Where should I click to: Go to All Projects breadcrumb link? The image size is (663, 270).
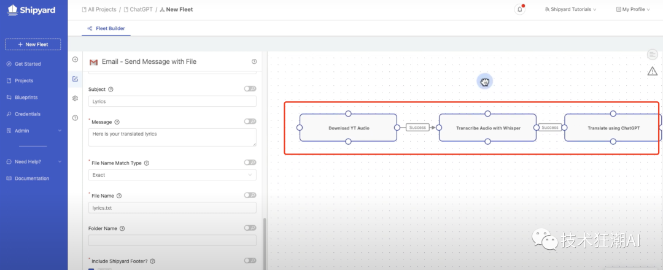(101, 10)
